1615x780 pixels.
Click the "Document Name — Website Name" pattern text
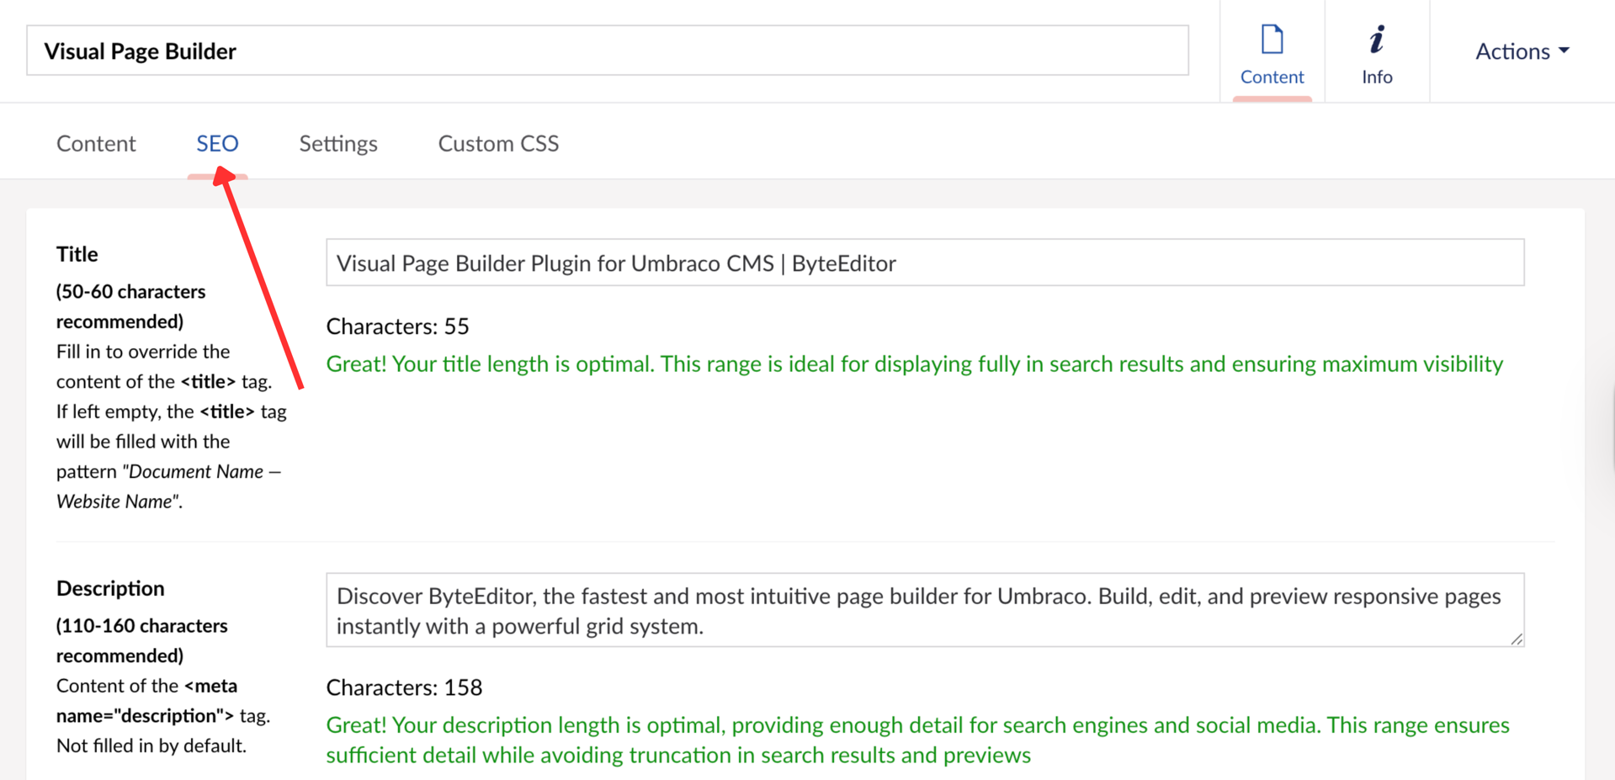pos(168,486)
